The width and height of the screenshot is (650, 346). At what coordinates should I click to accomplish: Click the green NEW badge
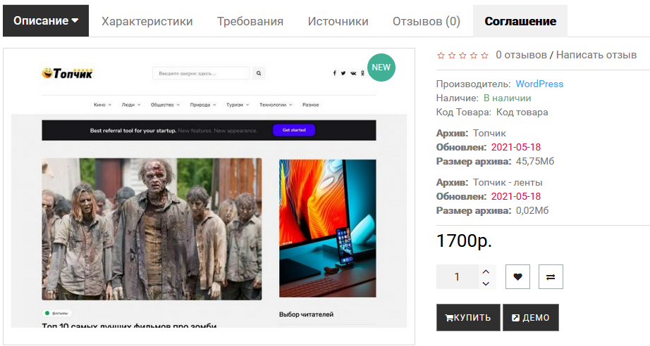coord(381,68)
